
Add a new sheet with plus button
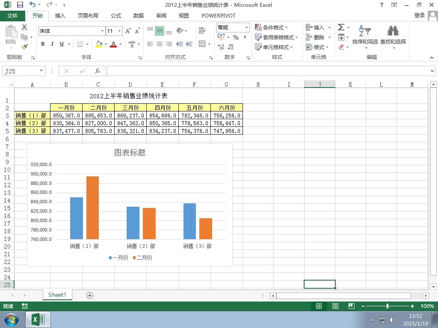90,296
